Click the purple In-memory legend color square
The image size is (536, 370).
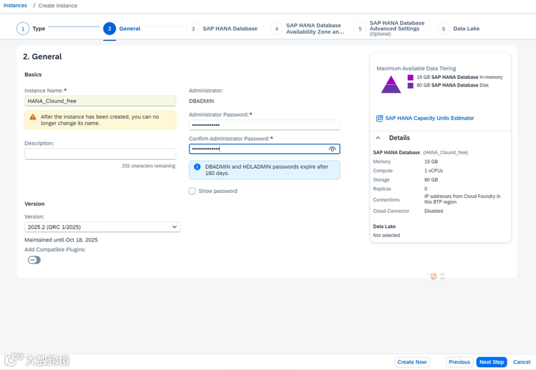pos(410,77)
